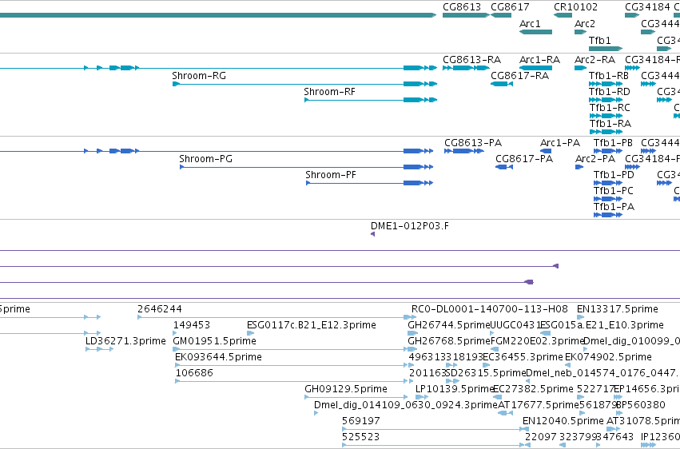This screenshot has width=680, height=449.
Task: Click the Arc1-RA transcript label
Action: coord(540,60)
